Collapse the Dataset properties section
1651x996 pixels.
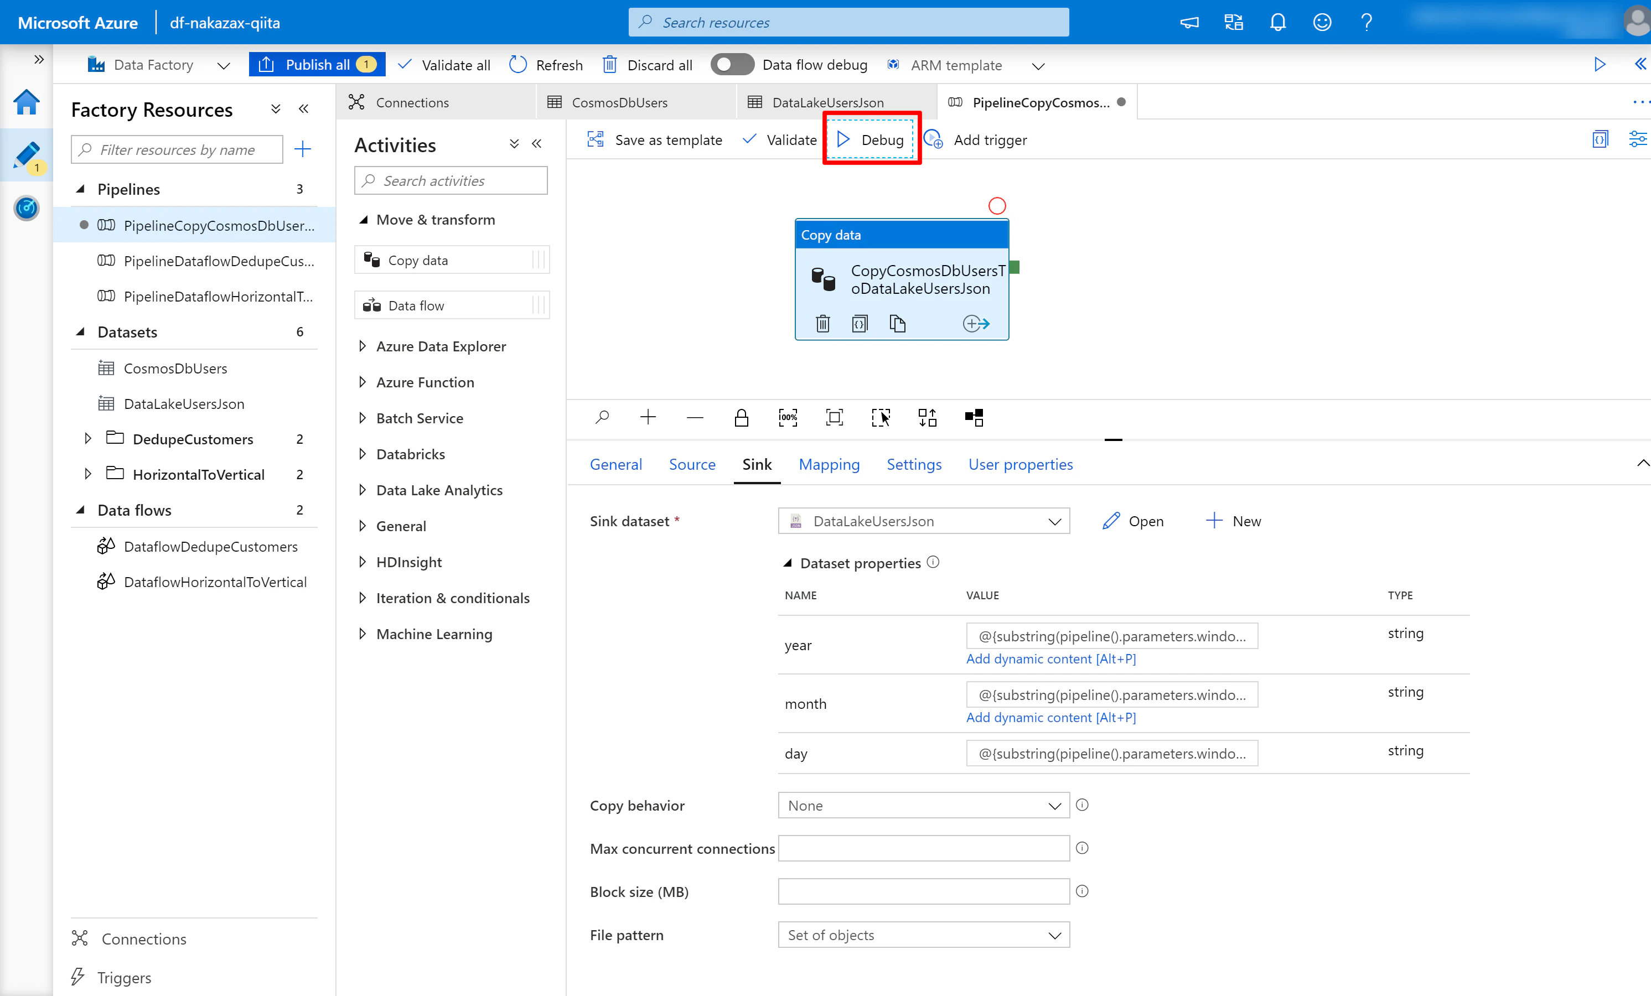point(788,563)
